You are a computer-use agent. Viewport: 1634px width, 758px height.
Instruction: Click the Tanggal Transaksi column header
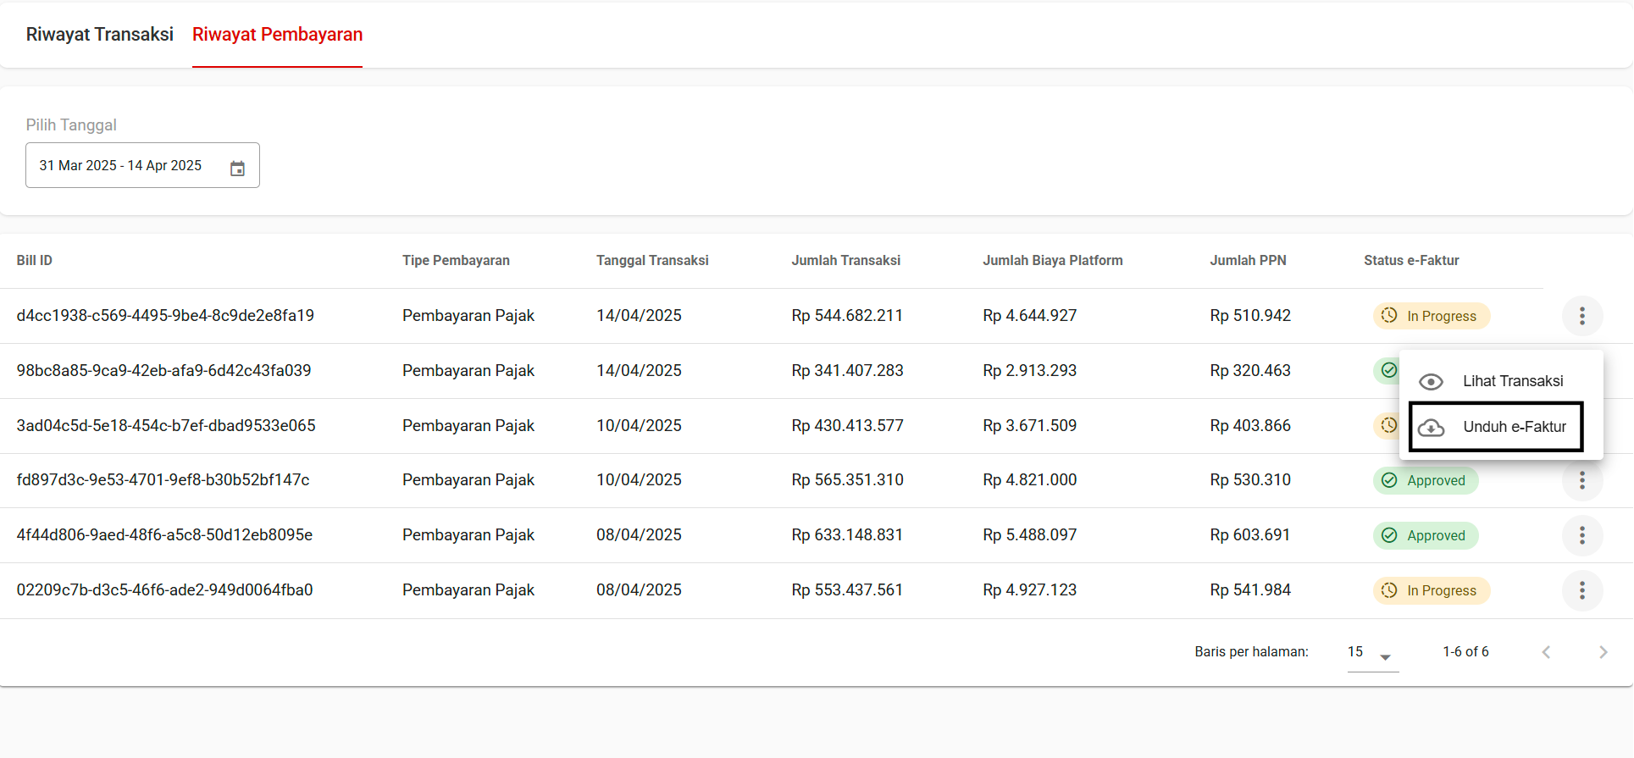pos(651,261)
